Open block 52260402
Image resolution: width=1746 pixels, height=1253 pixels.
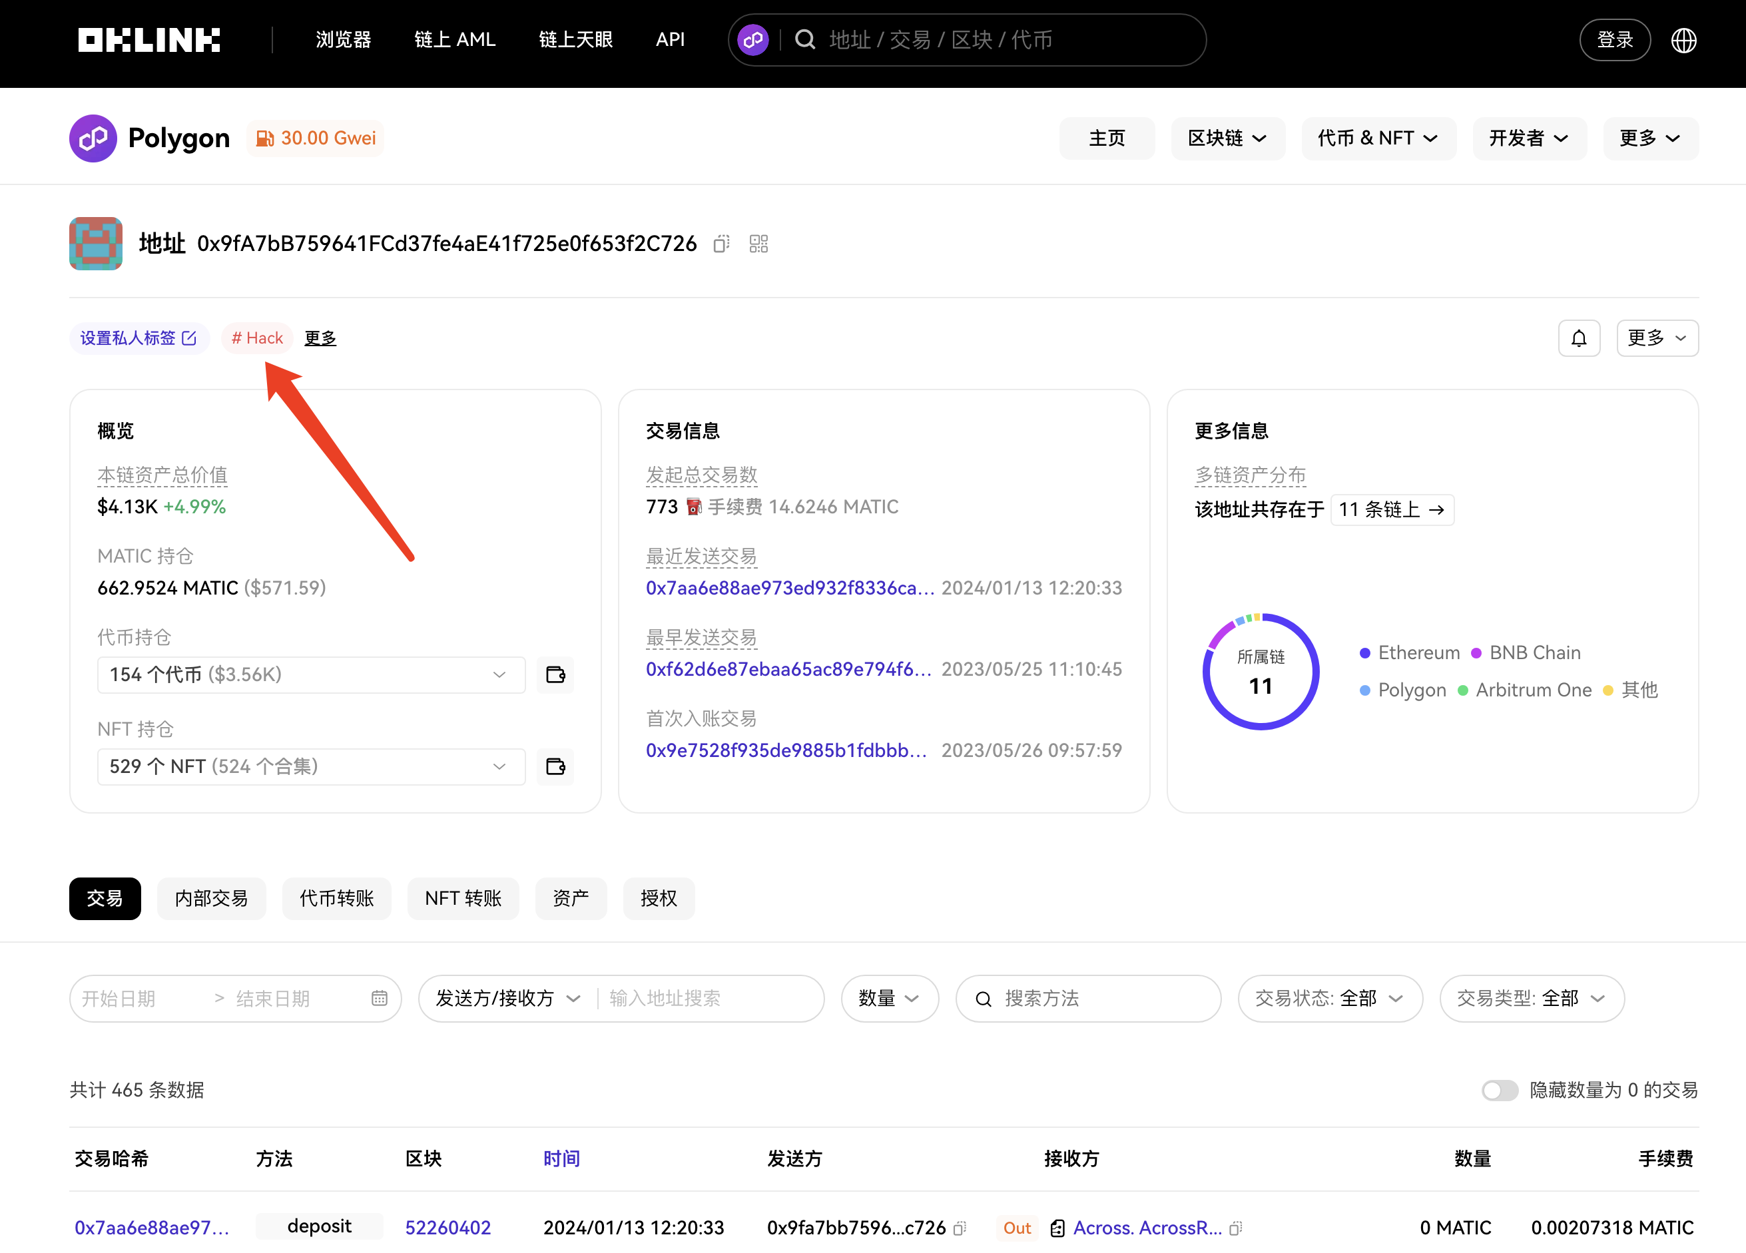click(x=448, y=1228)
